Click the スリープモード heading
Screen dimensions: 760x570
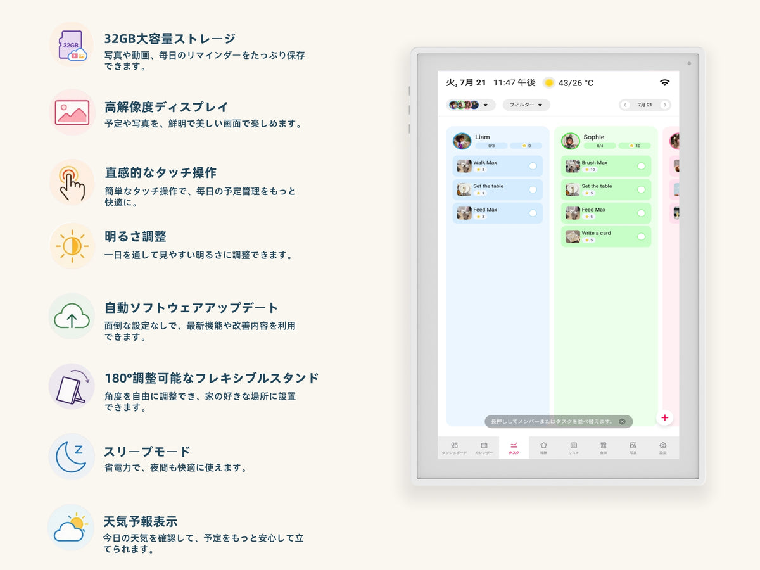pos(147,452)
